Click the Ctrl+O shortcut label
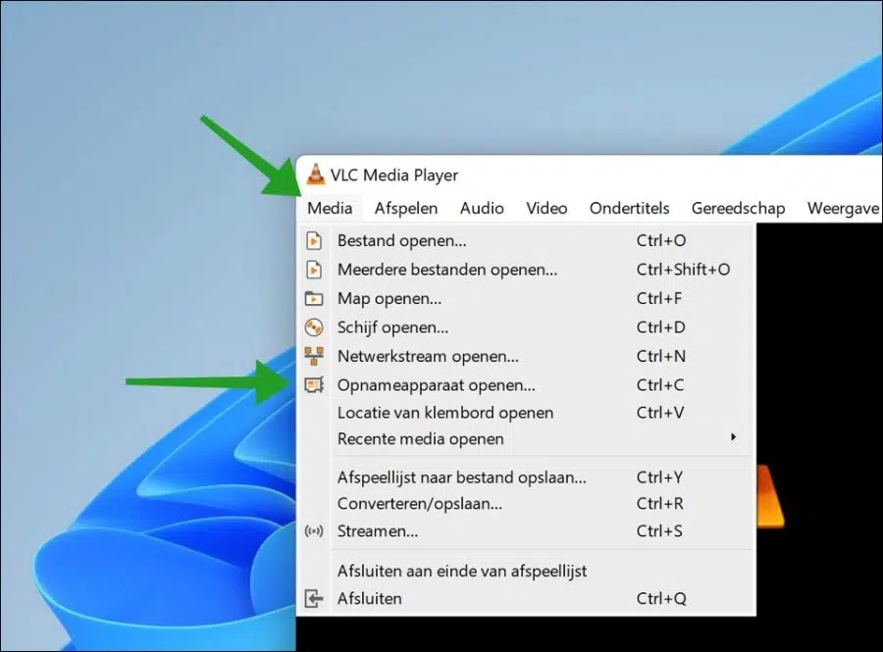This screenshot has height=652, width=883. [661, 241]
